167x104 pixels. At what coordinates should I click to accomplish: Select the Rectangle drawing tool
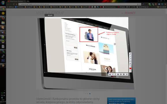(130, 61)
